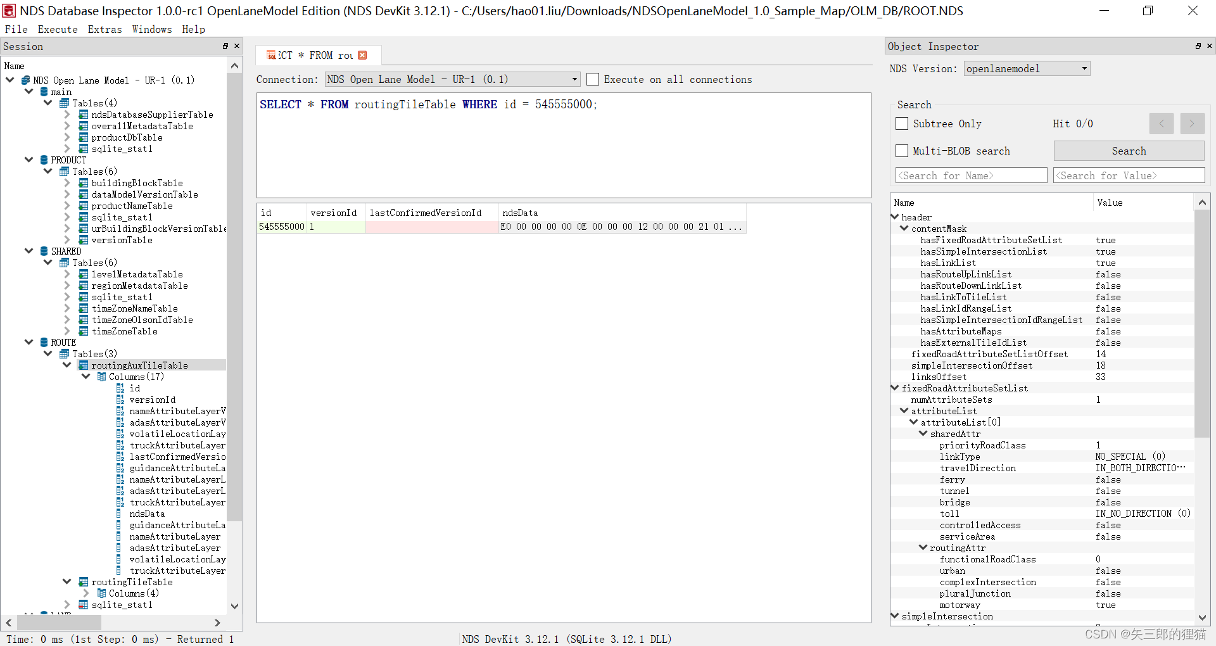This screenshot has height=646, width=1216.
Task: Click the id column key icon
Action: coord(120,388)
